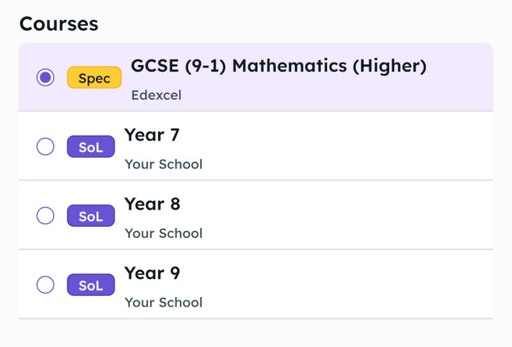Screen dimensions: 512x347
Task: Click 'Your School' under Year 7
Action: (x=163, y=164)
